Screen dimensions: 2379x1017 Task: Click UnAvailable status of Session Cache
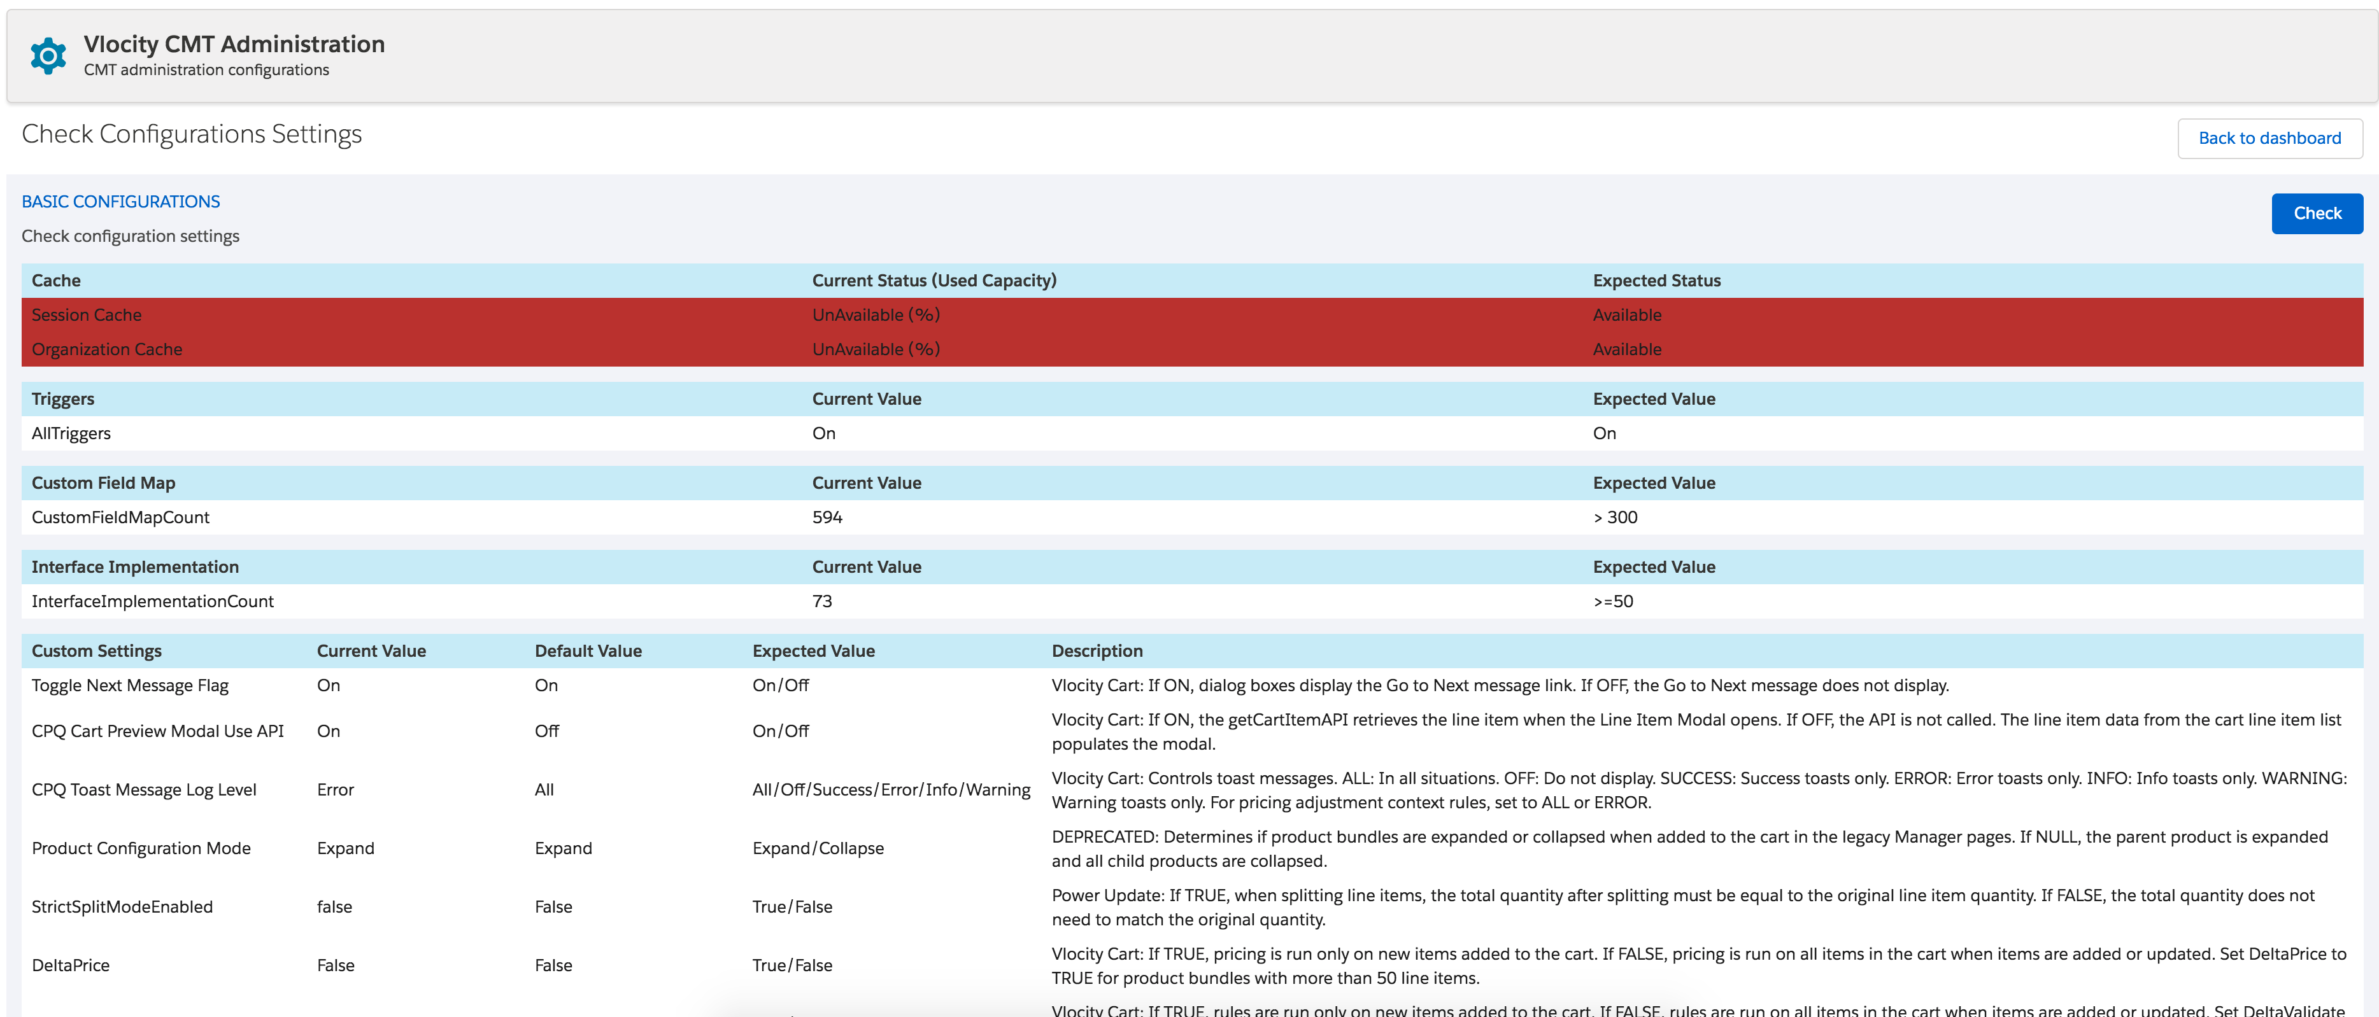[876, 314]
